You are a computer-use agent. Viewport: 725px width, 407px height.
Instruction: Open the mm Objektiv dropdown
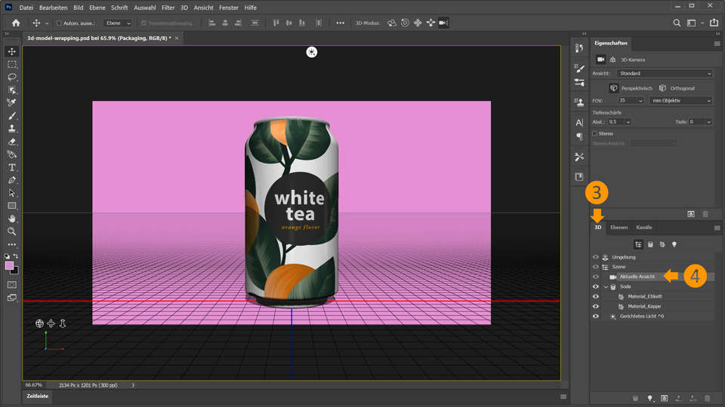(x=680, y=100)
